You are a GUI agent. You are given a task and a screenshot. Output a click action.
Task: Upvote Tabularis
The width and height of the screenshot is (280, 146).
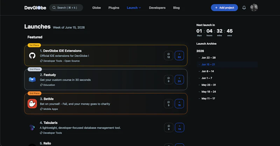pos(180,127)
